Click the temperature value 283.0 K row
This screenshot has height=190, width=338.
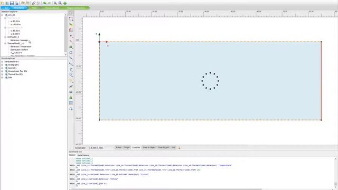click(x=16, y=53)
